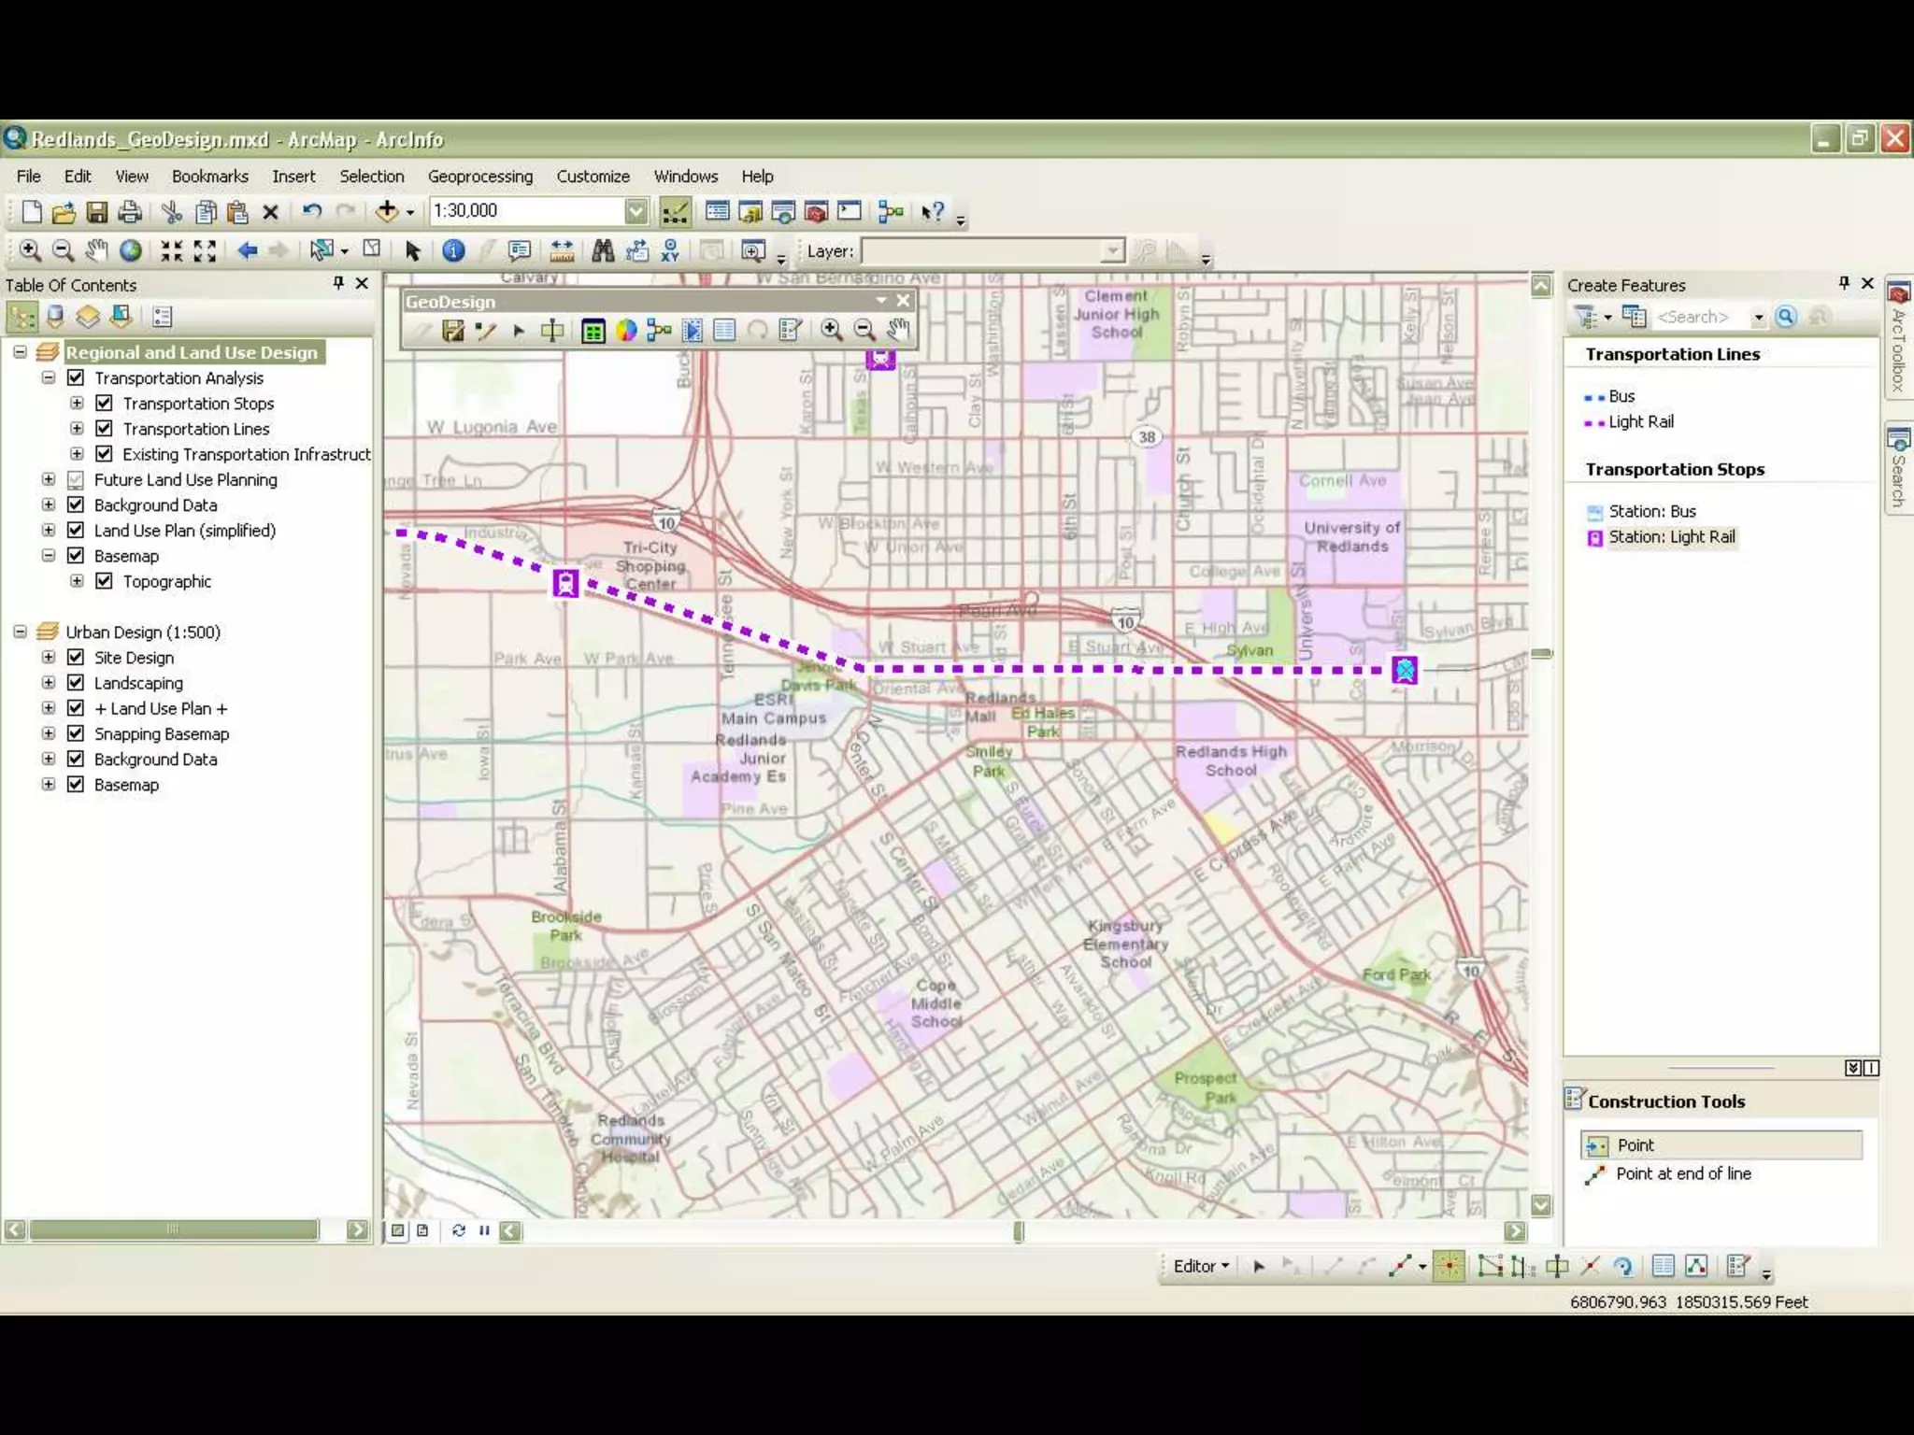Screen dimensions: 1914x1435
Task: Enable the Future Land Use Planning layer
Action: tap(76, 479)
